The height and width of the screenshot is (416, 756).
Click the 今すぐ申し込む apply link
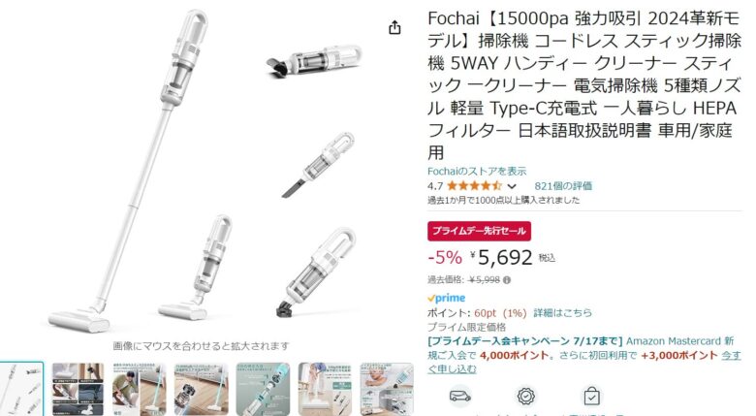click(583, 362)
